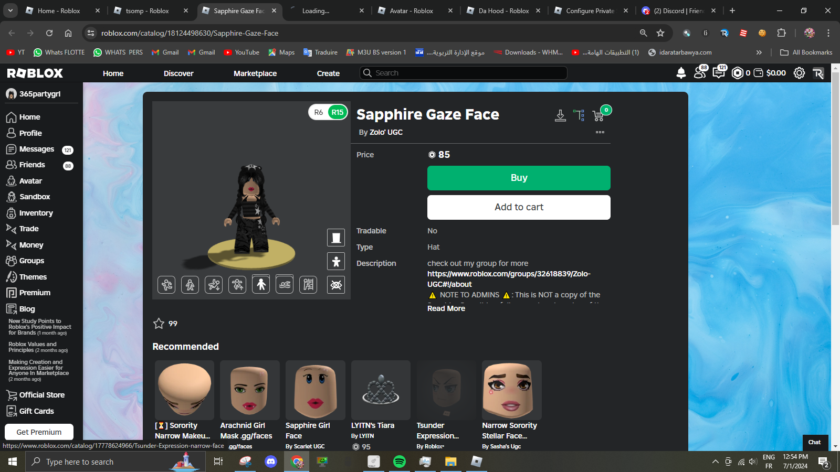840x472 pixels.
Task: Play the climb animation preview
Action: click(308, 285)
